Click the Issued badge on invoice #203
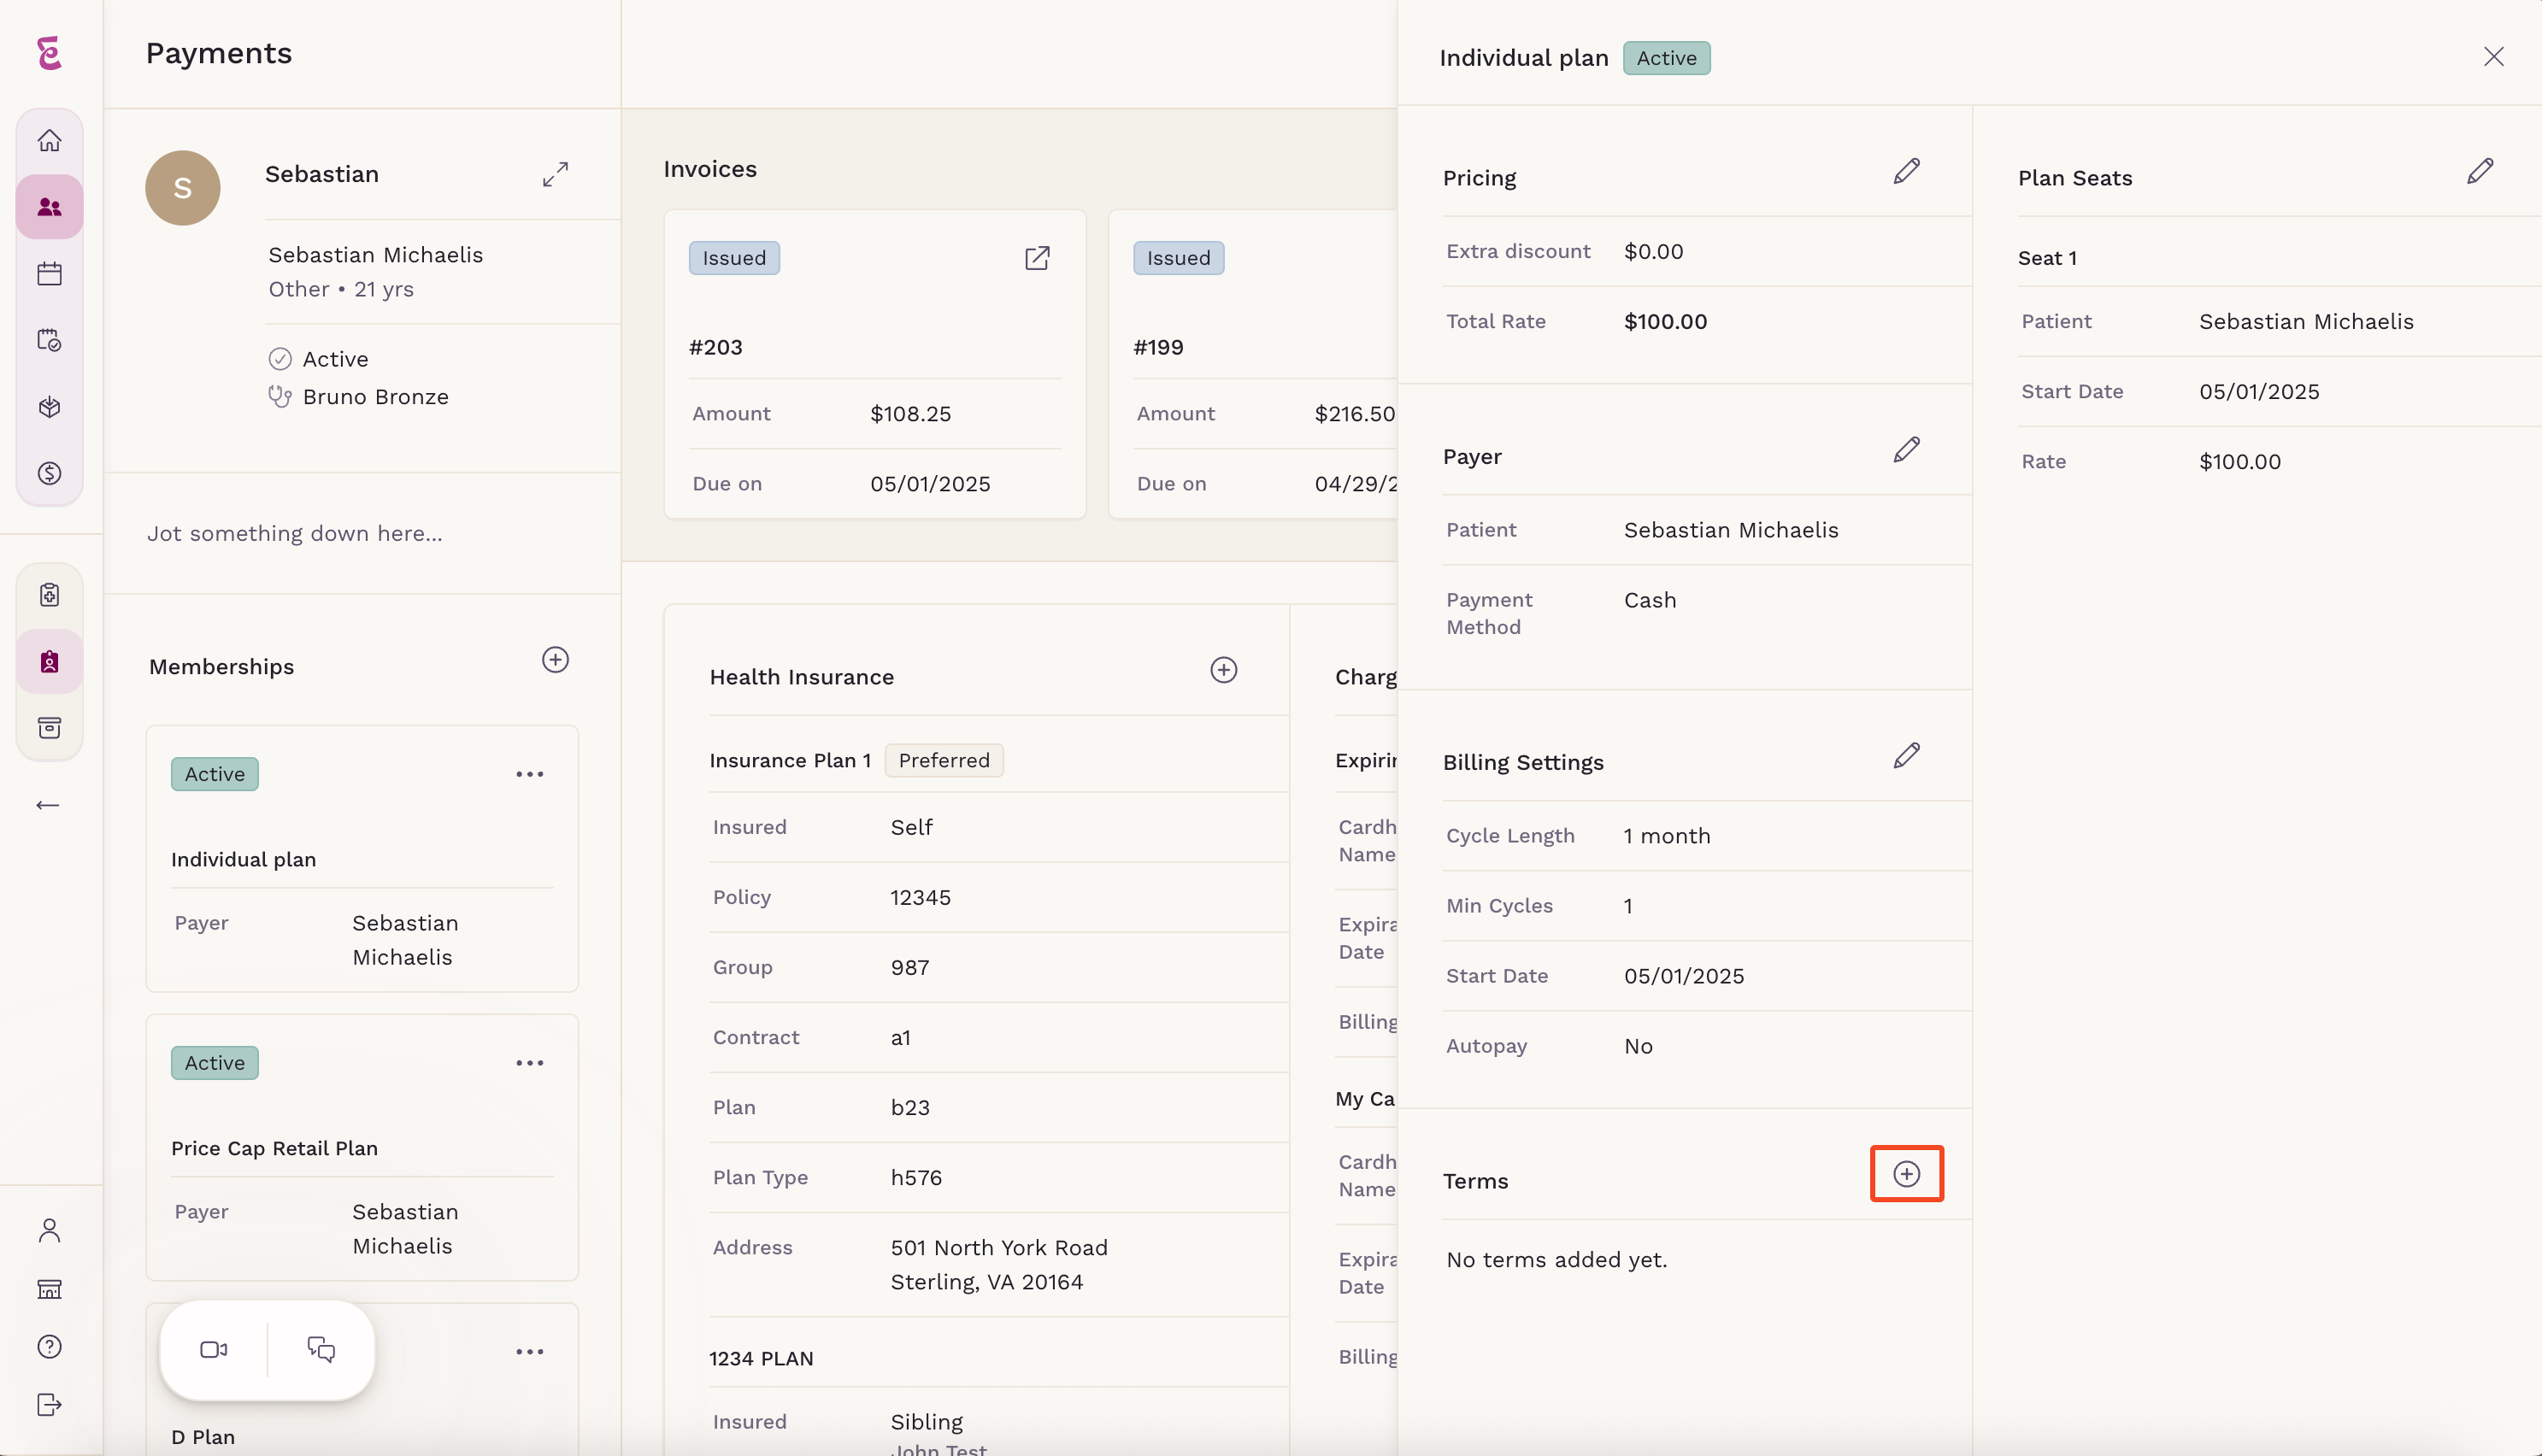This screenshot has width=2542, height=1456. tap(734, 258)
